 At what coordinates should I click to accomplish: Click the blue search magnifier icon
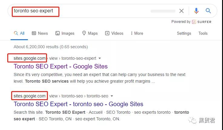click(208, 11)
